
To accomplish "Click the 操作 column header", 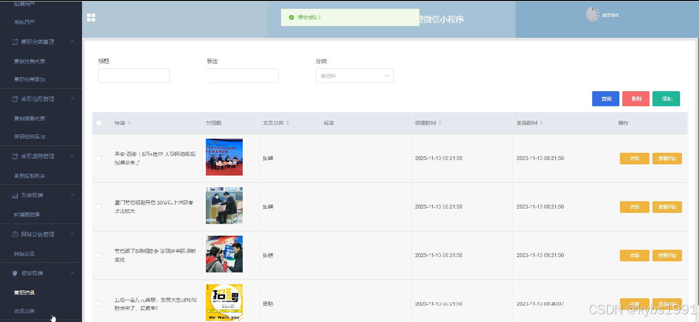I will click(623, 123).
